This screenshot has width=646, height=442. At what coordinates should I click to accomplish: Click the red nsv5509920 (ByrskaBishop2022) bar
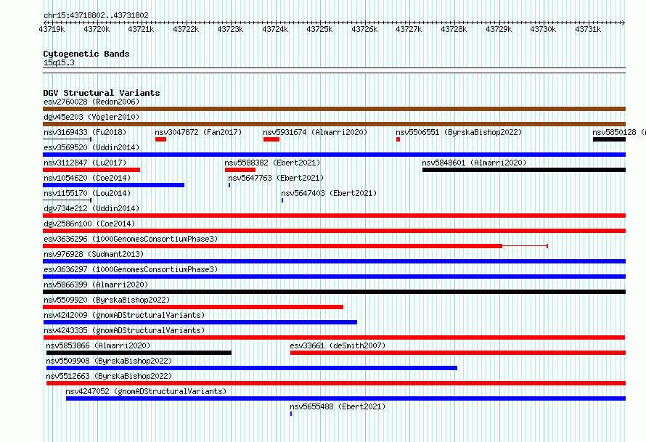pos(193,307)
